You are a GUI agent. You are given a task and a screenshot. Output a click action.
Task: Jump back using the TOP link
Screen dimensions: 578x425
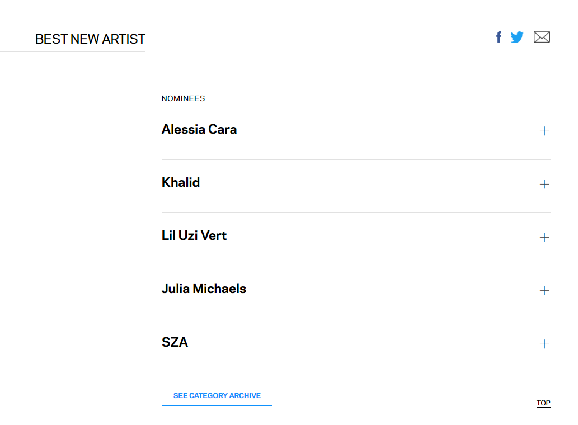click(x=543, y=403)
